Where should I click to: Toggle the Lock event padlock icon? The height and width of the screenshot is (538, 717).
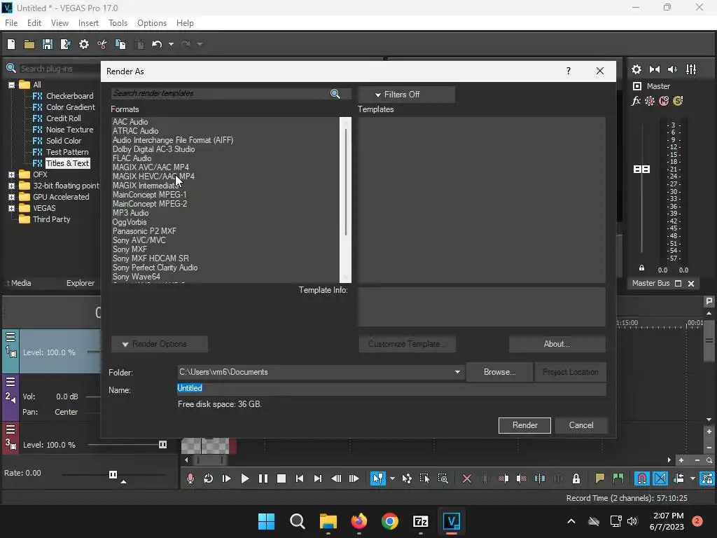click(x=576, y=478)
